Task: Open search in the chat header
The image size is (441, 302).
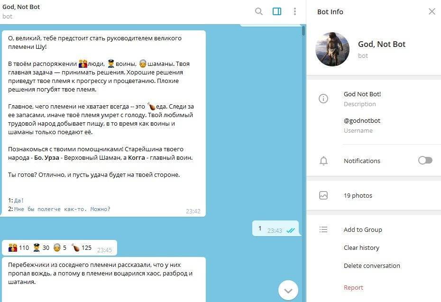Action: coord(259,11)
